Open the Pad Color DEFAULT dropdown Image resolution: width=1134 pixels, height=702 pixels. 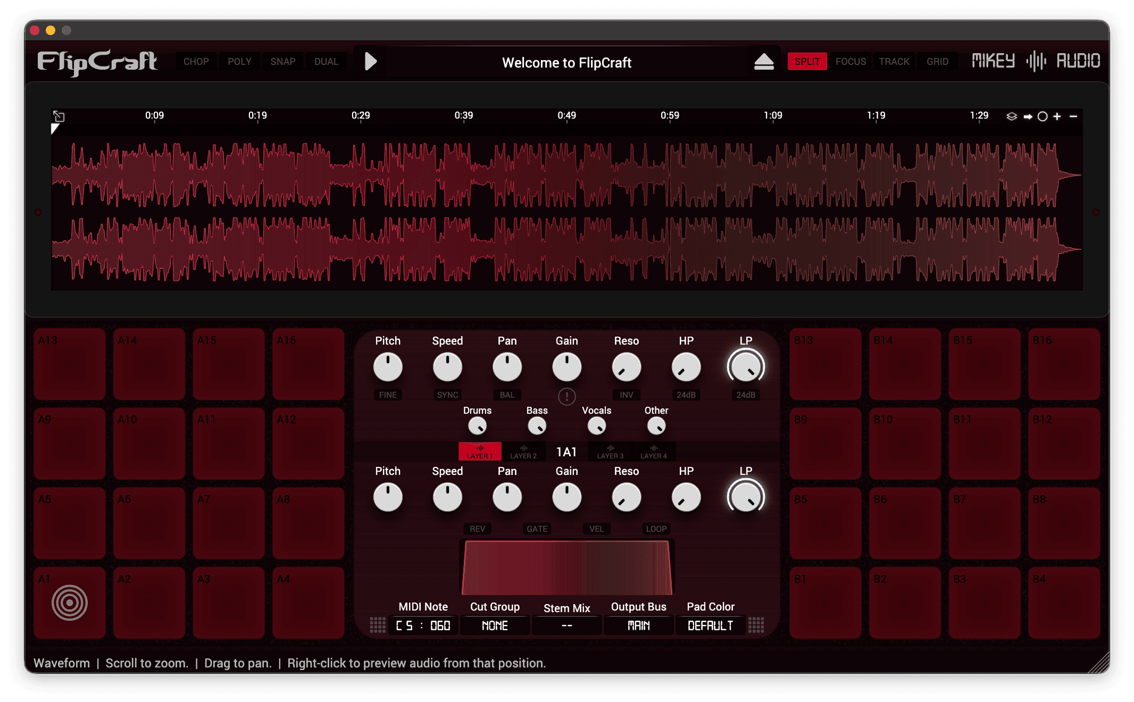710,625
